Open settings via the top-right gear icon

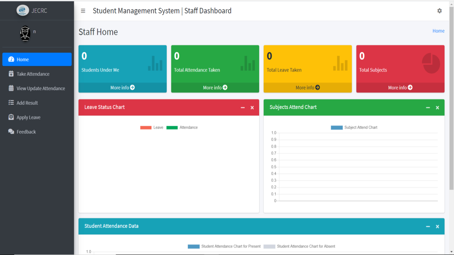[x=440, y=11]
